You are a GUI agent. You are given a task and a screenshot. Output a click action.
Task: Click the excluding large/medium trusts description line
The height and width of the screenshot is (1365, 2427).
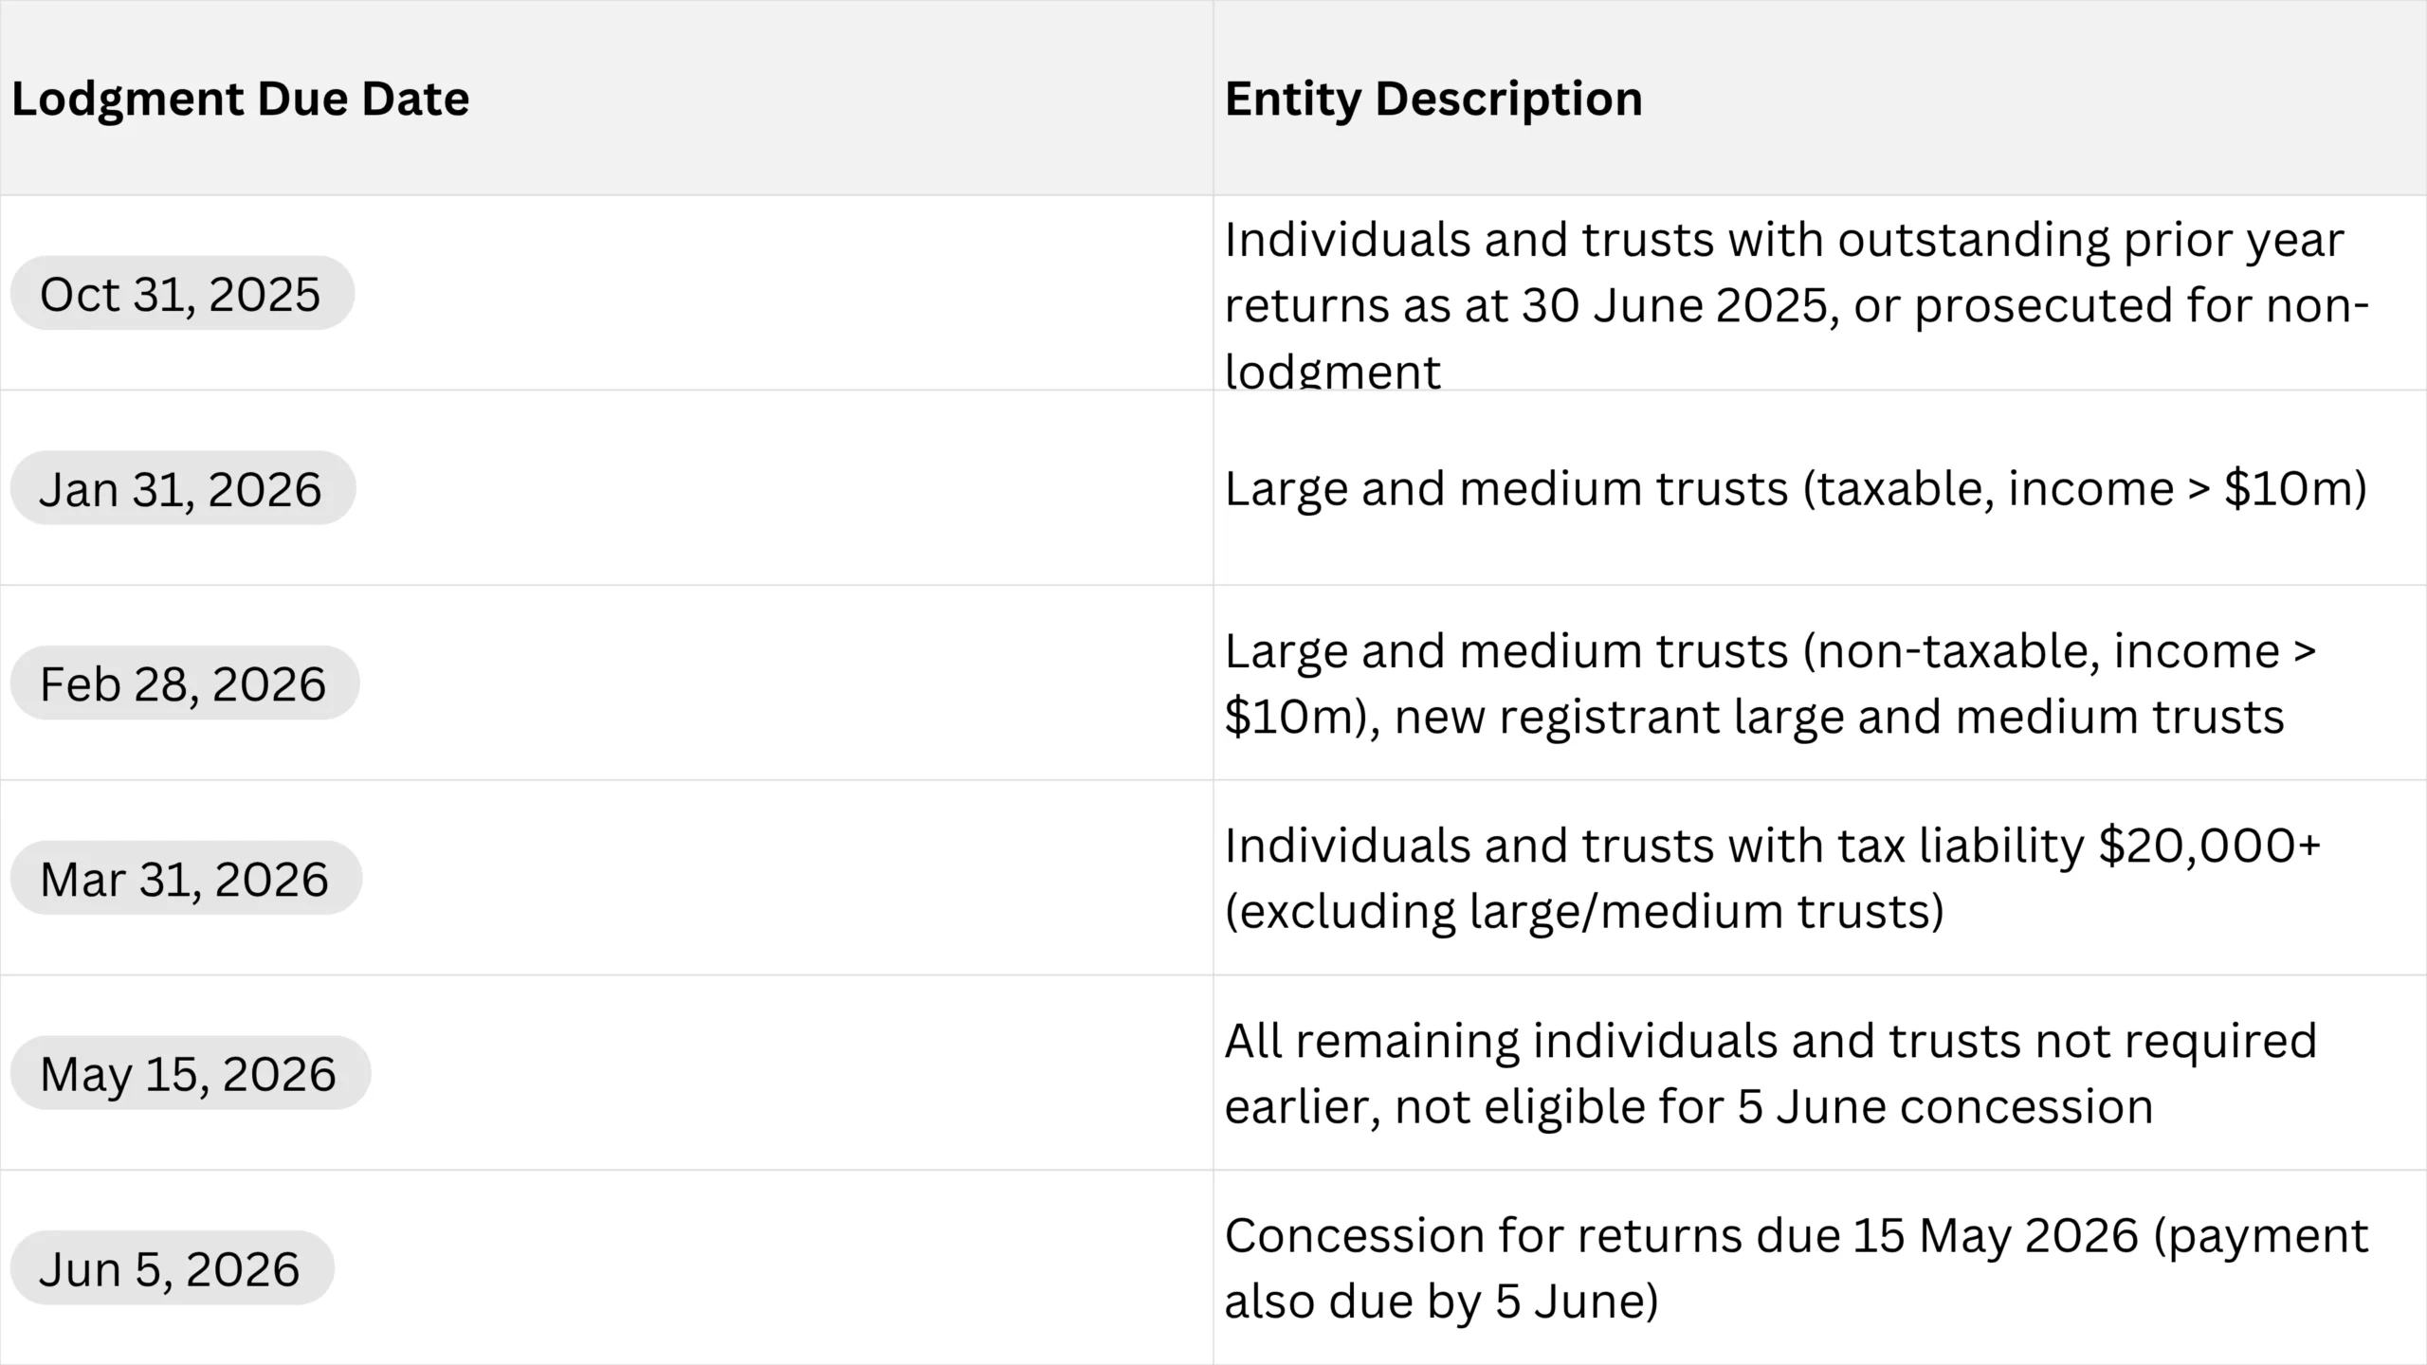(1583, 912)
